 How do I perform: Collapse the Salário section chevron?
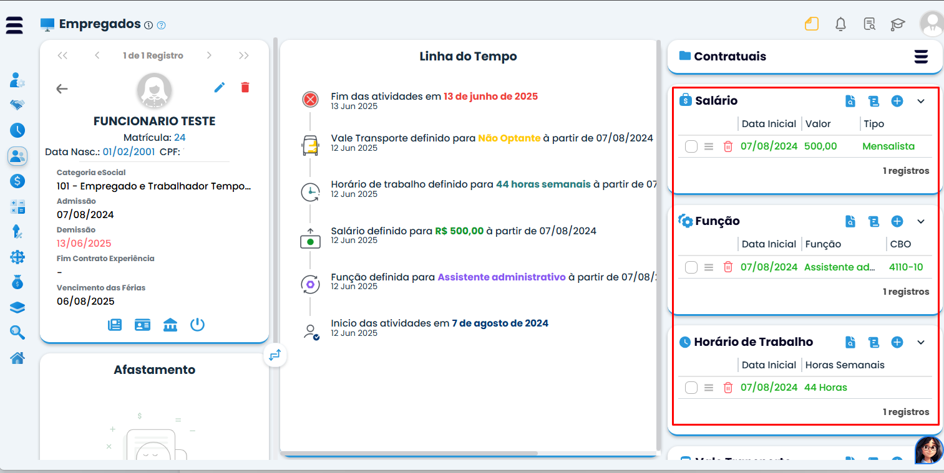[x=921, y=101]
